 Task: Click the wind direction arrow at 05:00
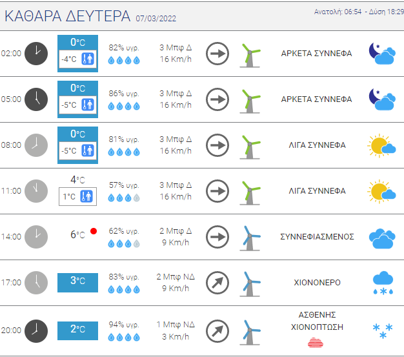coord(218,99)
